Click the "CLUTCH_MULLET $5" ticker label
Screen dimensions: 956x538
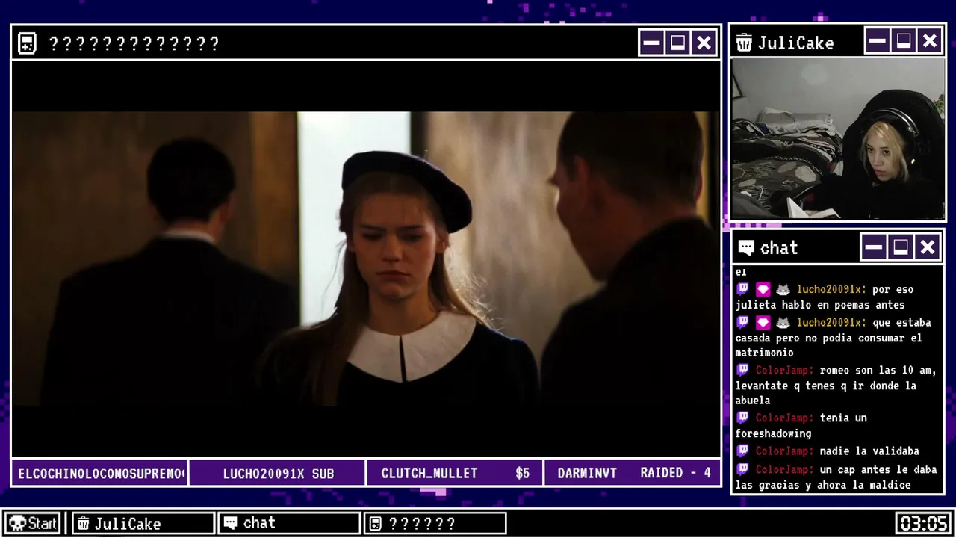click(x=455, y=473)
